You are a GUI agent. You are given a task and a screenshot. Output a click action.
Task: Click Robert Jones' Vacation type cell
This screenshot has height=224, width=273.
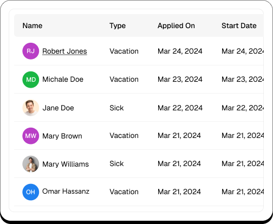(x=124, y=51)
